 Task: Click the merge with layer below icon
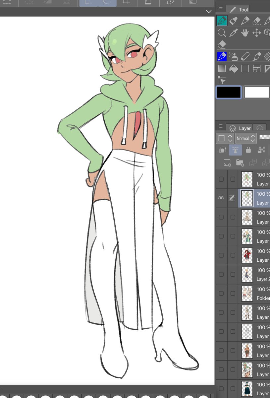click(266, 163)
